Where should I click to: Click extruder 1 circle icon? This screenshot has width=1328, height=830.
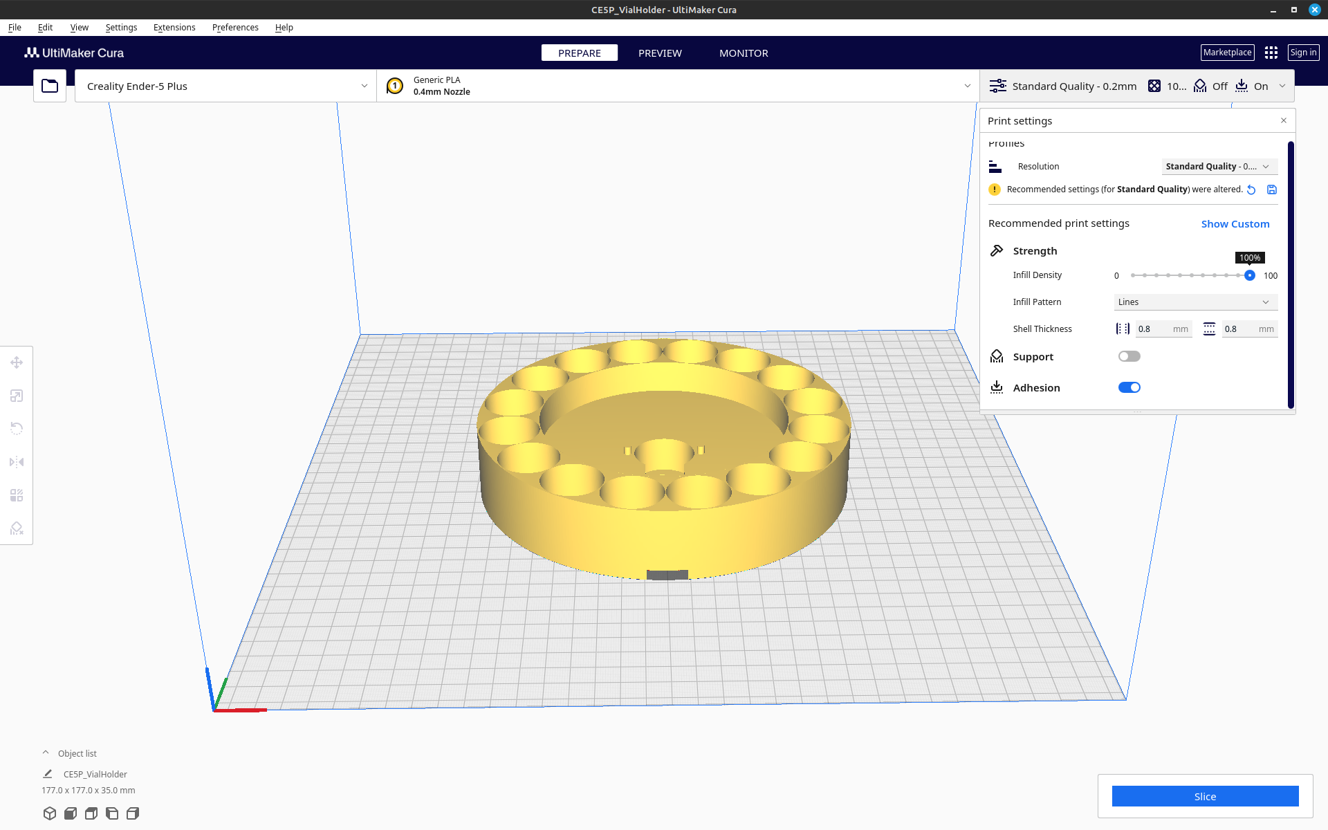coord(395,86)
